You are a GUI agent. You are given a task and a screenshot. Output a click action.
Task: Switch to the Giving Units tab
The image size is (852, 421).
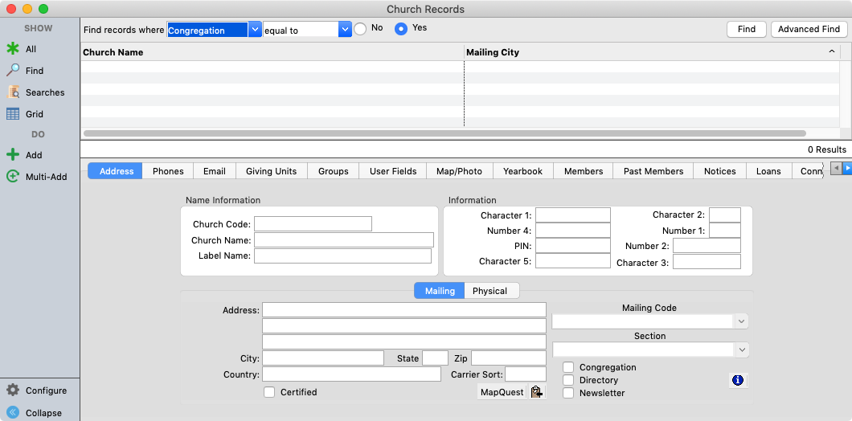(271, 171)
